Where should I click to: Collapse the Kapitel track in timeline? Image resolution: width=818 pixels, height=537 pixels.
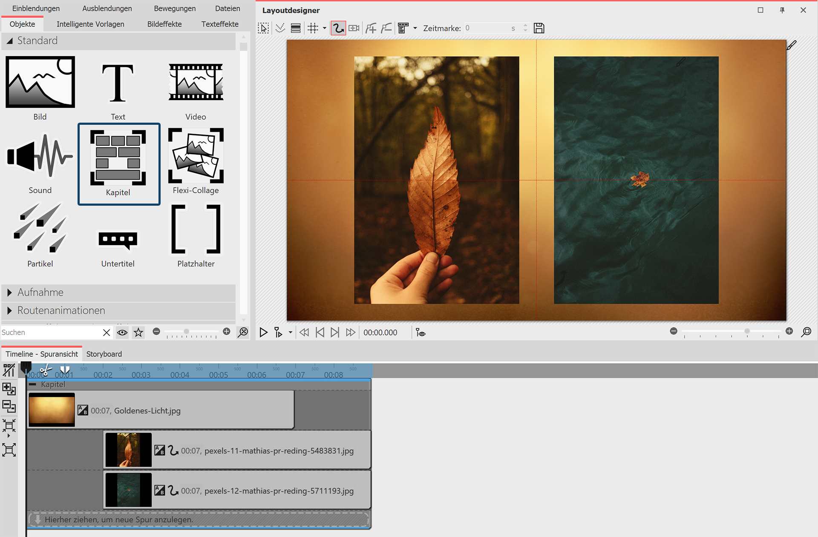click(x=33, y=384)
